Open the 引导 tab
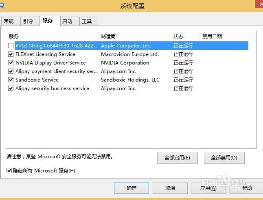 tap(28, 22)
